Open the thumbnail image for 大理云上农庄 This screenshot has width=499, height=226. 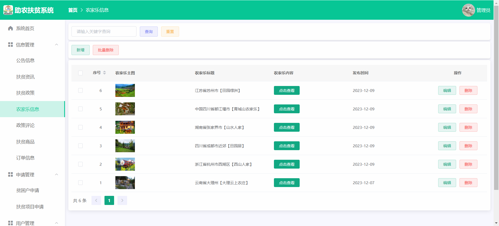click(x=125, y=183)
